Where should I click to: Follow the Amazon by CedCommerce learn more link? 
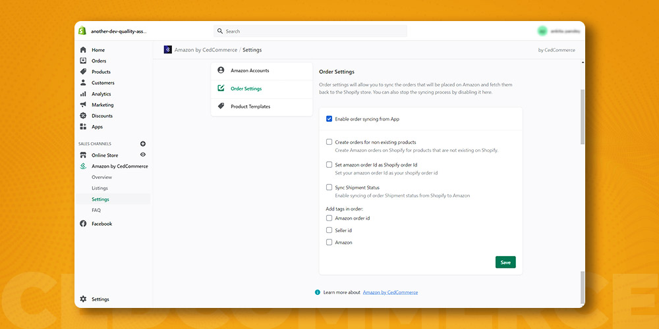[390, 292]
